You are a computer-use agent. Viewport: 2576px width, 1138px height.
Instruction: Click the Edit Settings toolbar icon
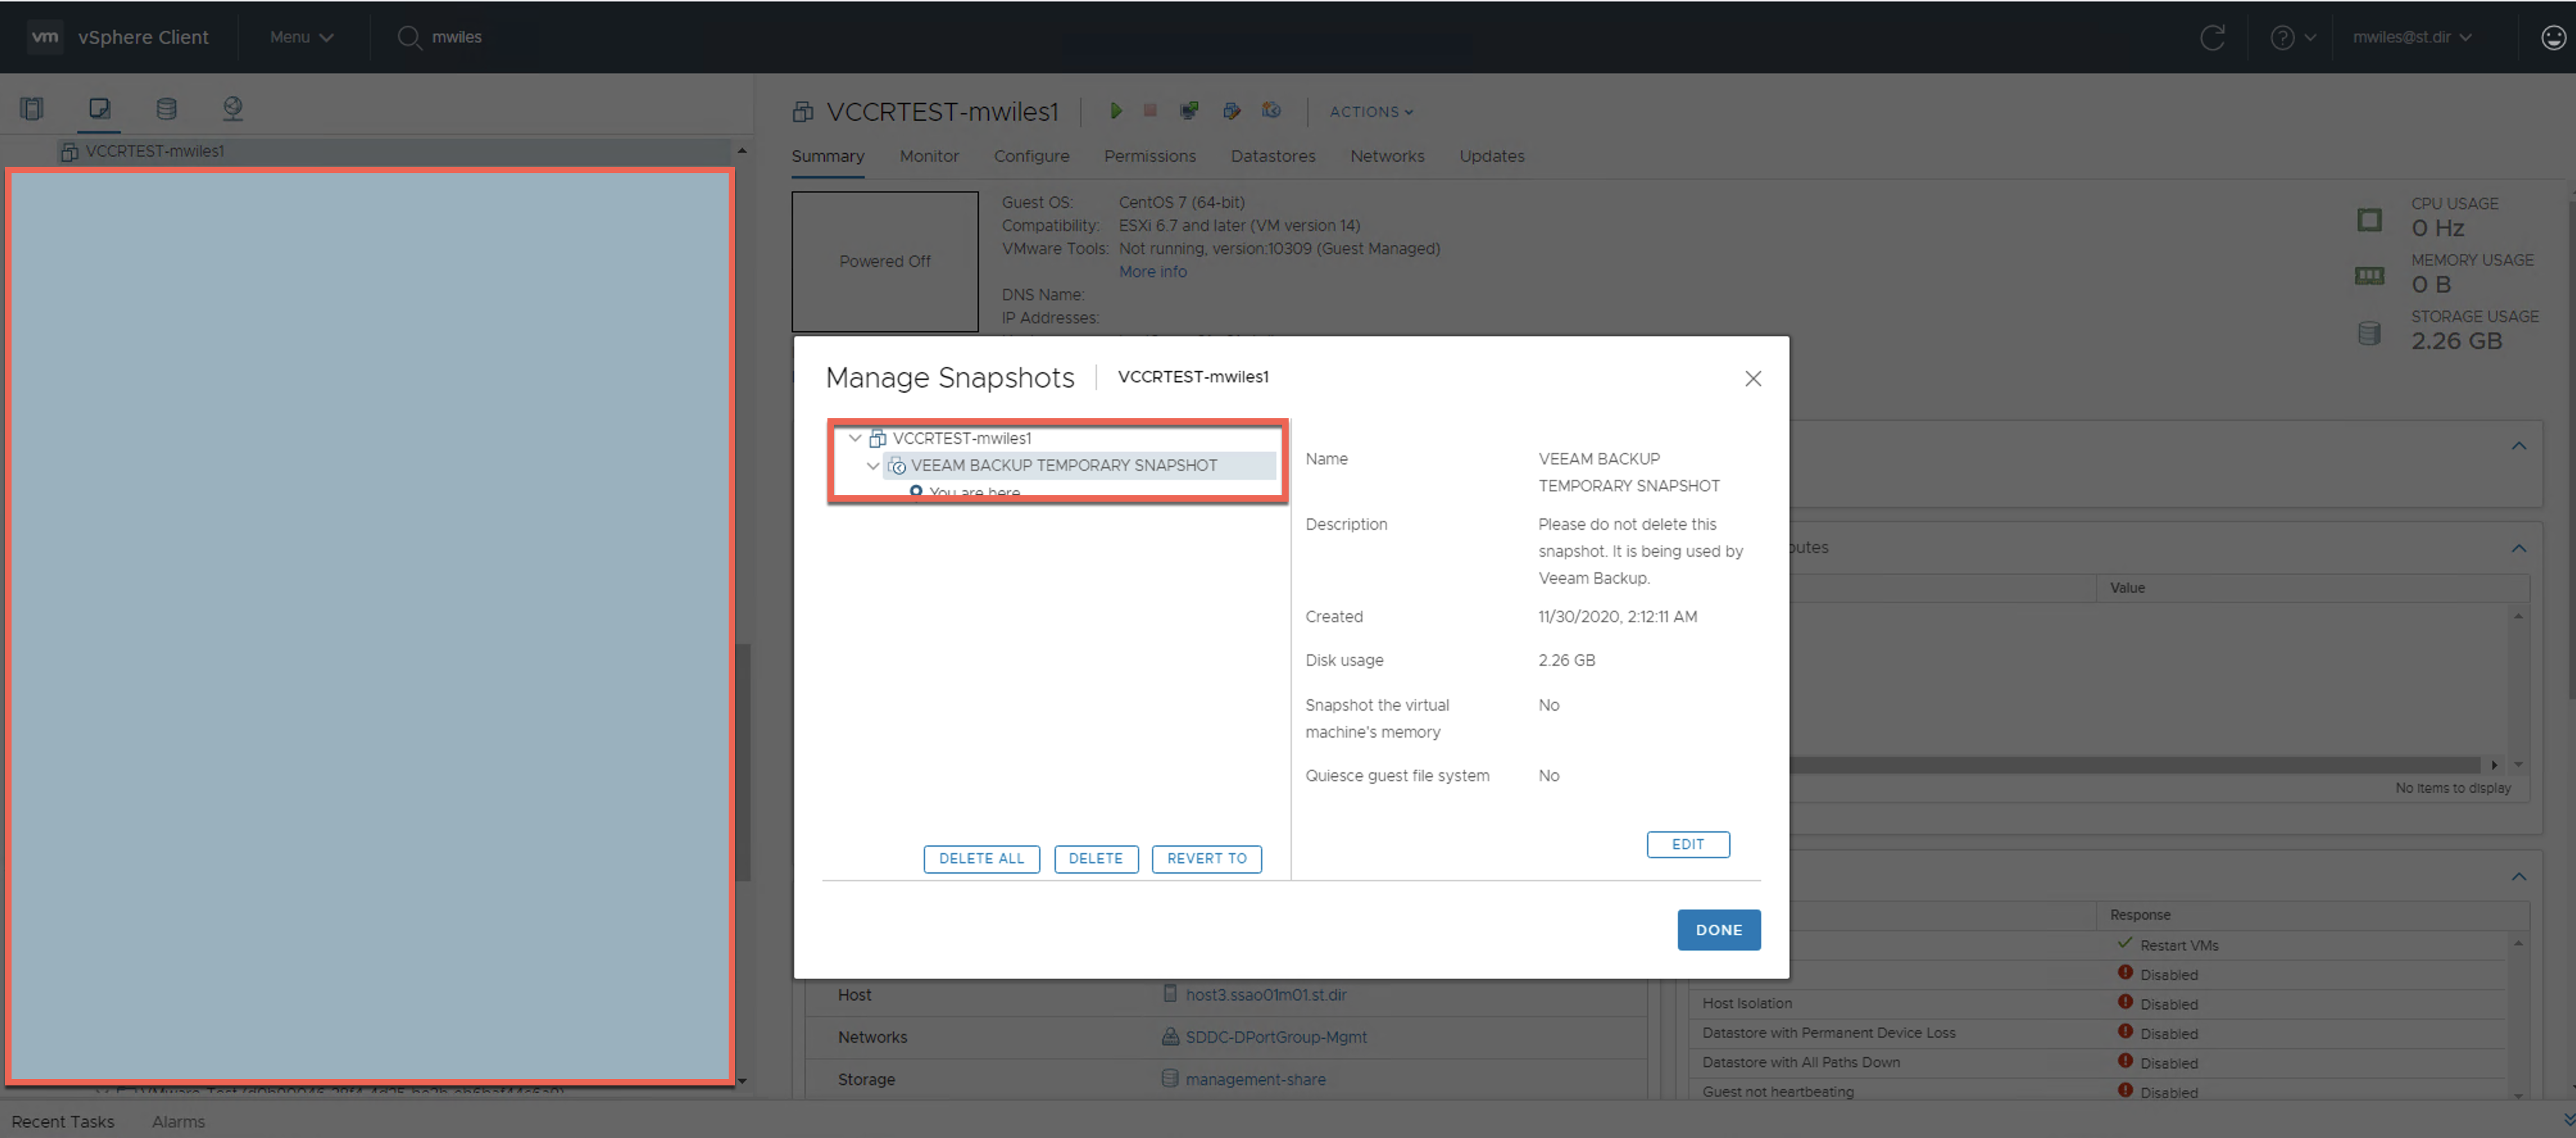(1231, 111)
